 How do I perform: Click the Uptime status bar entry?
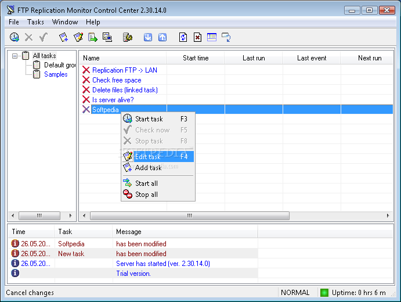pyautogui.click(x=359, y=293)
